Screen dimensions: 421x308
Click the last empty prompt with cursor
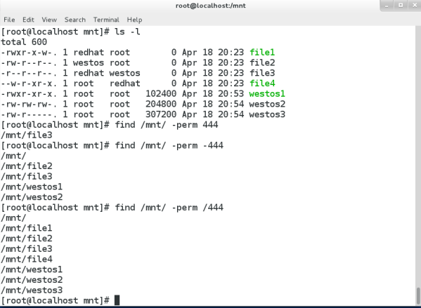(x=60, y=300)
